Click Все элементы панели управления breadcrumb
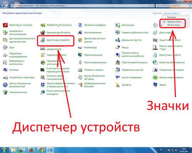This screenshot has height=153, width=192. pos(50,6)
